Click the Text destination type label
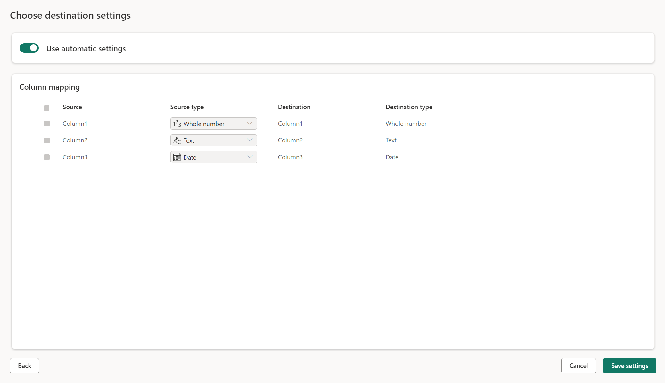665x383 pixels. click(391, 140)
